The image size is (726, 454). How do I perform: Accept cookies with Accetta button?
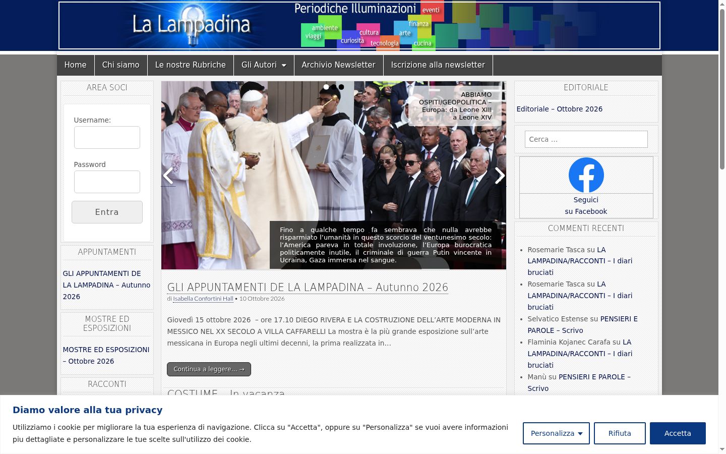pos(678,433)
